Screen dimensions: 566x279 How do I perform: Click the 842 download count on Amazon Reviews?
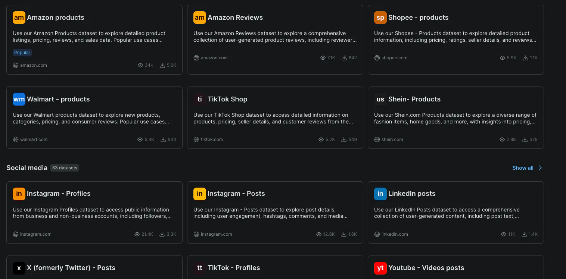tap(353, 58)
